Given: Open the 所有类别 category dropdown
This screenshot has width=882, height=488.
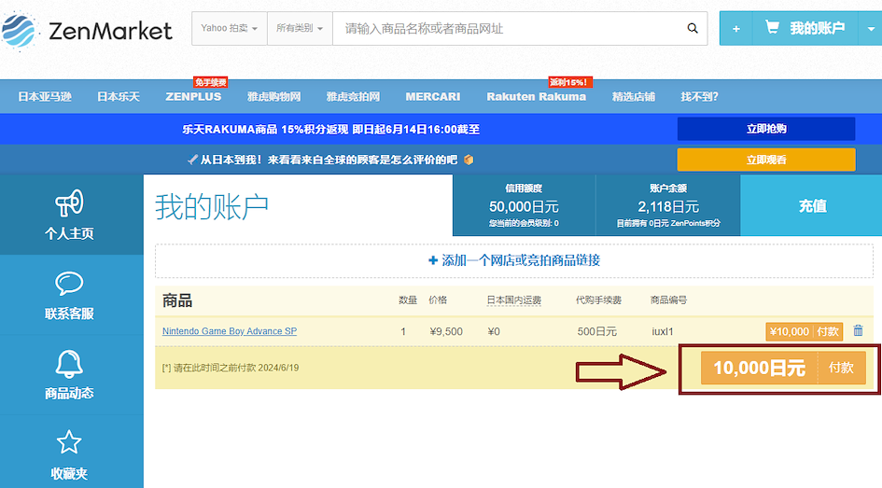Looking at the screenshot, I should click(x=300, y=28).
